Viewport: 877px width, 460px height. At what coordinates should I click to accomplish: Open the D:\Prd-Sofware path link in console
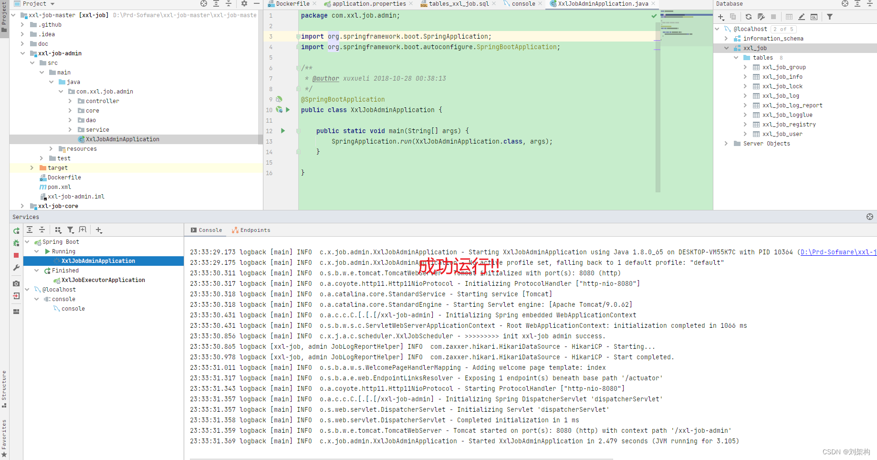pyautogui.click(x=838, y=252)
